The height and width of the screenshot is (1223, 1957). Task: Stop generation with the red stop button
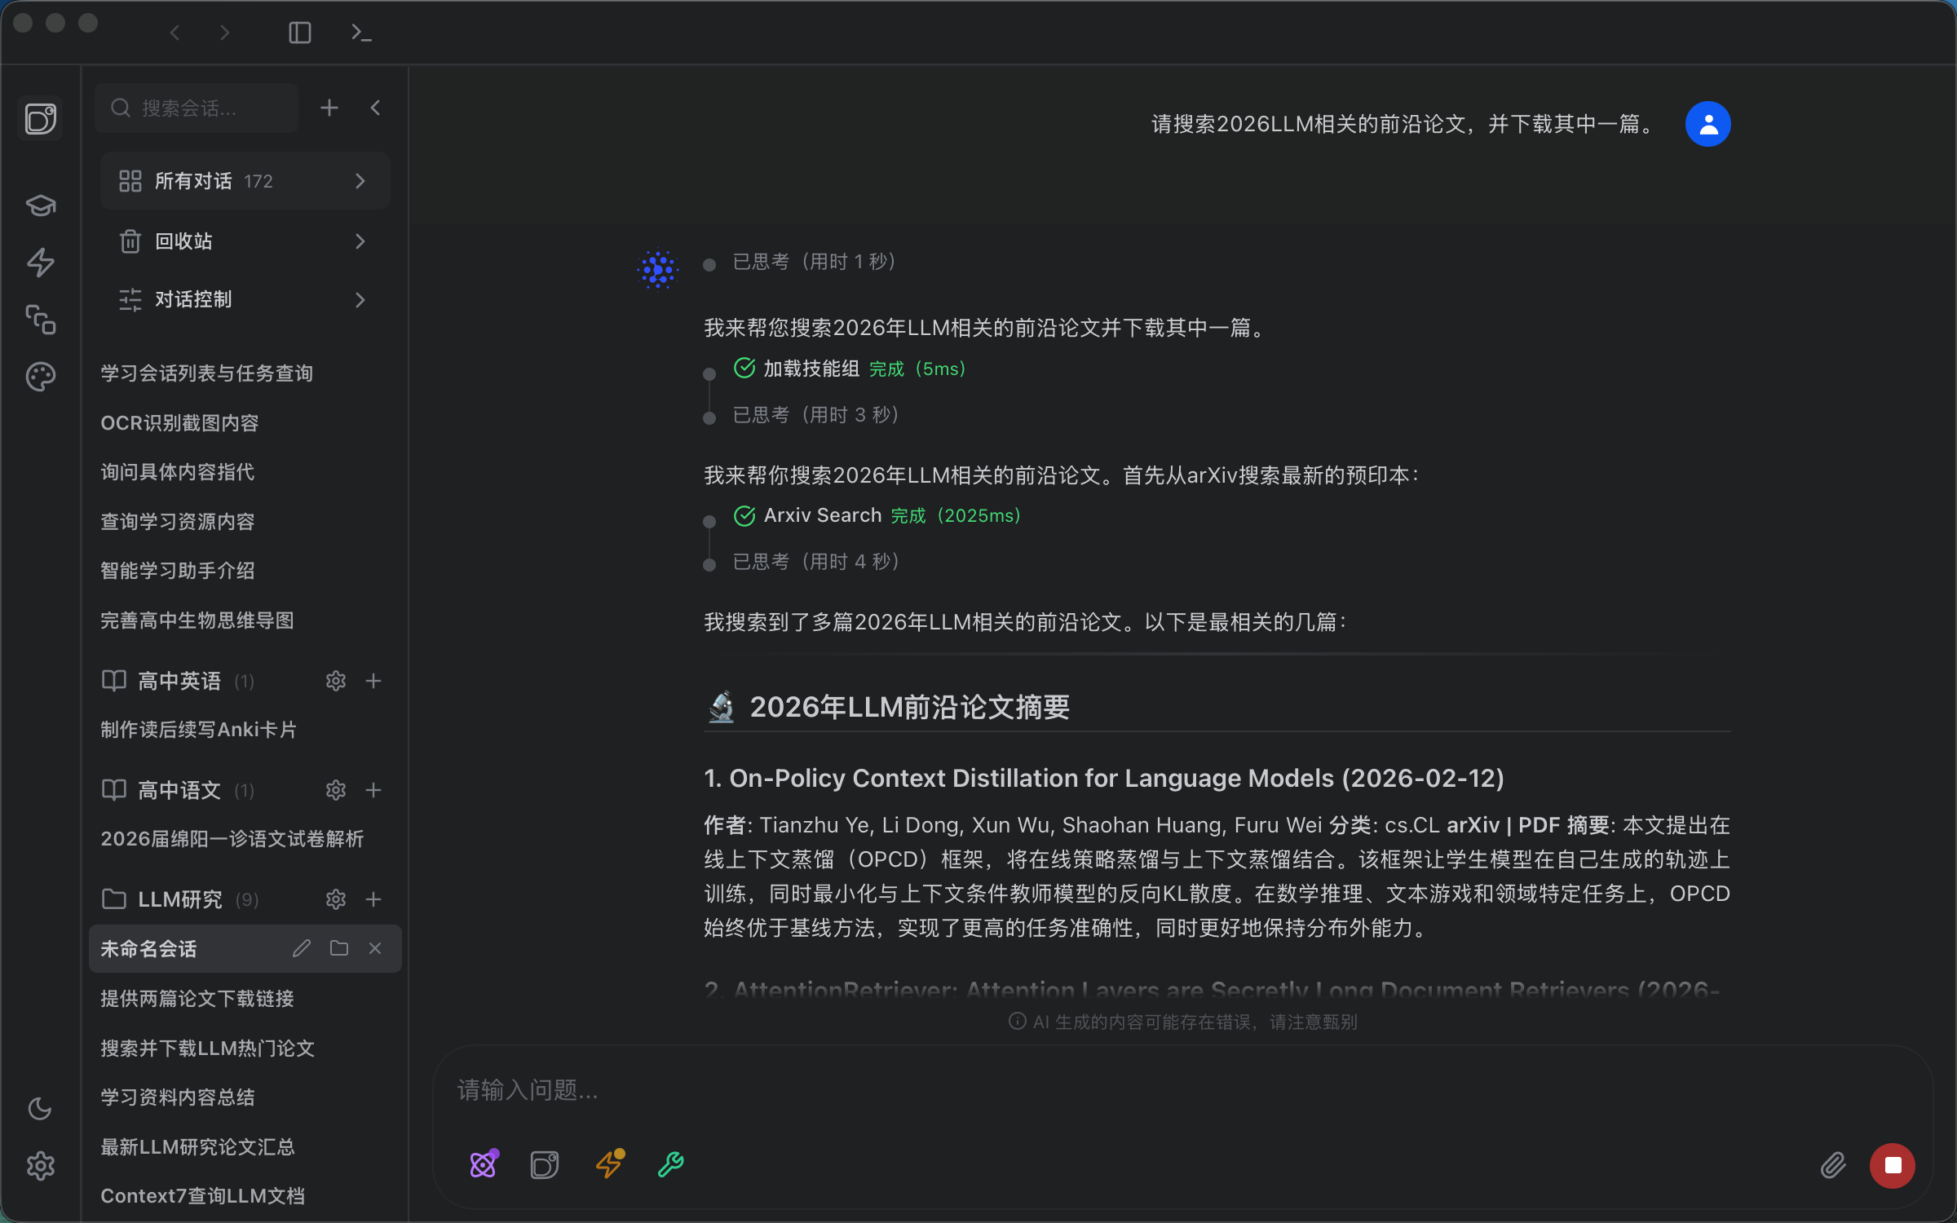pyautogui.click(x=1893, y=1165)
